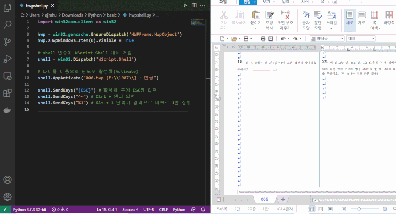Open the Page (쪽) menu tab

point(324,2)
